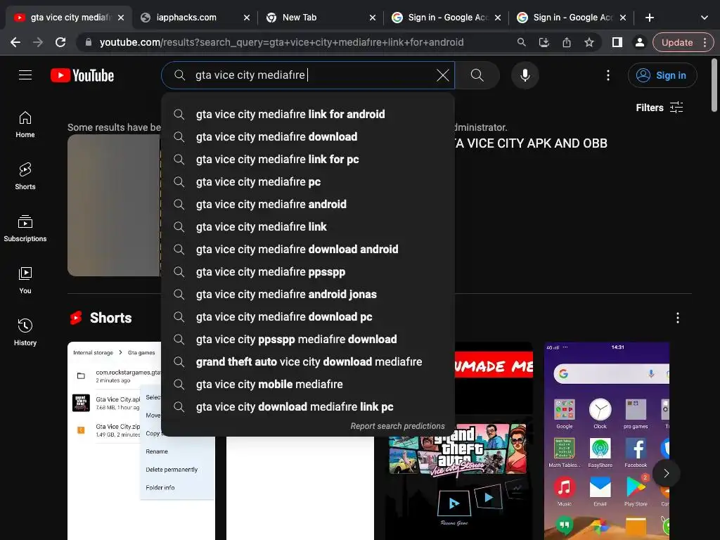Choose suggestion 'mediafire android jonas'
Screen dimensions: 720x540
click(308, 295)
